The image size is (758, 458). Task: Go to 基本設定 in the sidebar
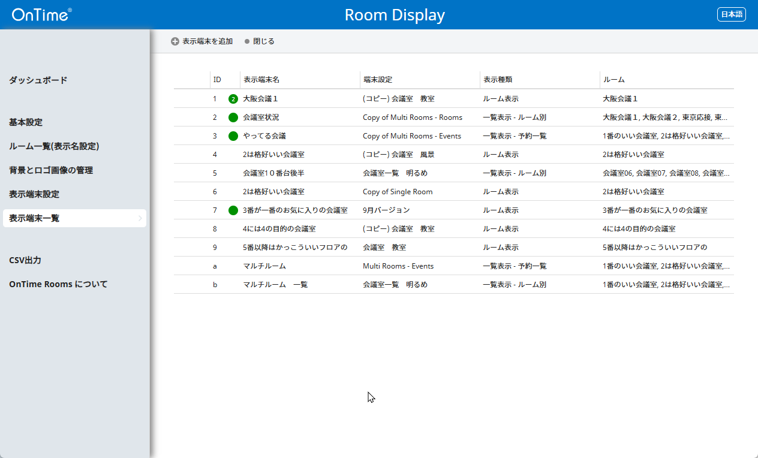point(26,122)
